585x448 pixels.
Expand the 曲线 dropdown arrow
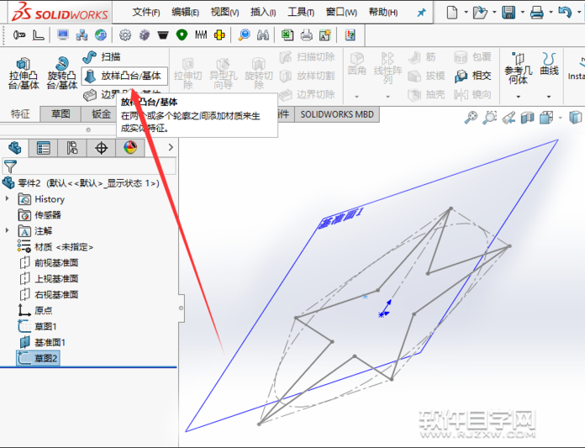click(x=549, y=97)
